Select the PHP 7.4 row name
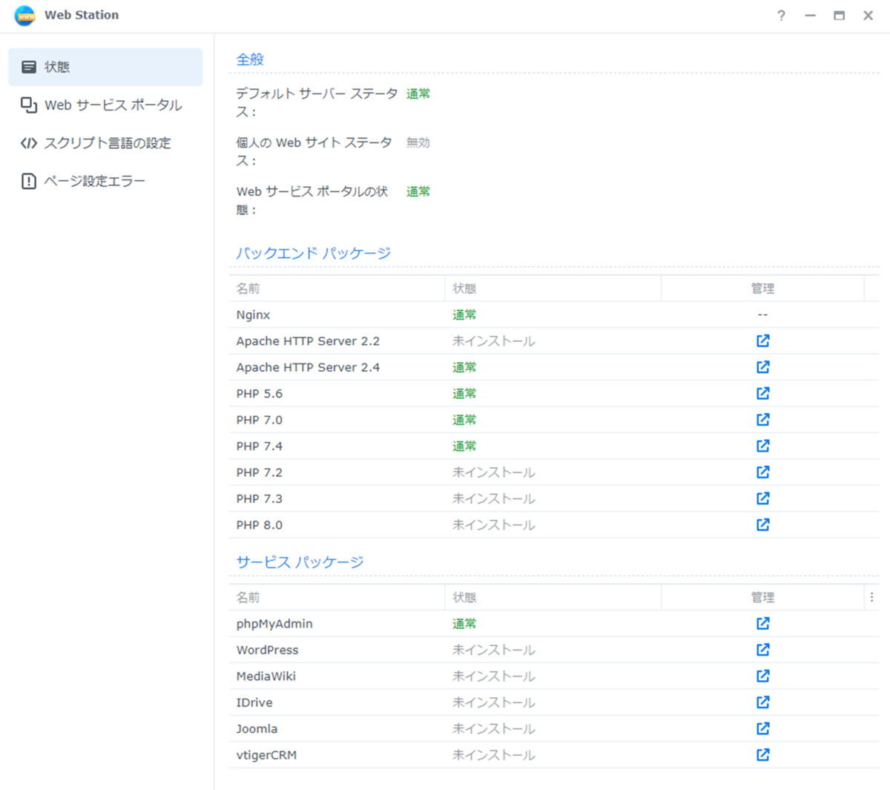Viewport: 890px width, 790px height. click(259, 446)
